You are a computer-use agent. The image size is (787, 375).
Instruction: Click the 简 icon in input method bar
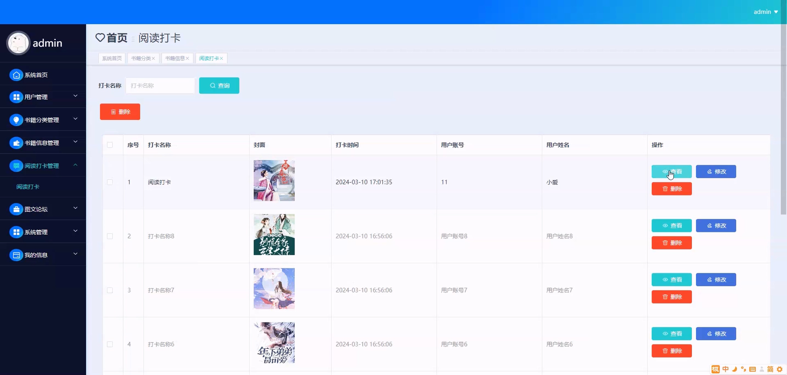[770, 369]
